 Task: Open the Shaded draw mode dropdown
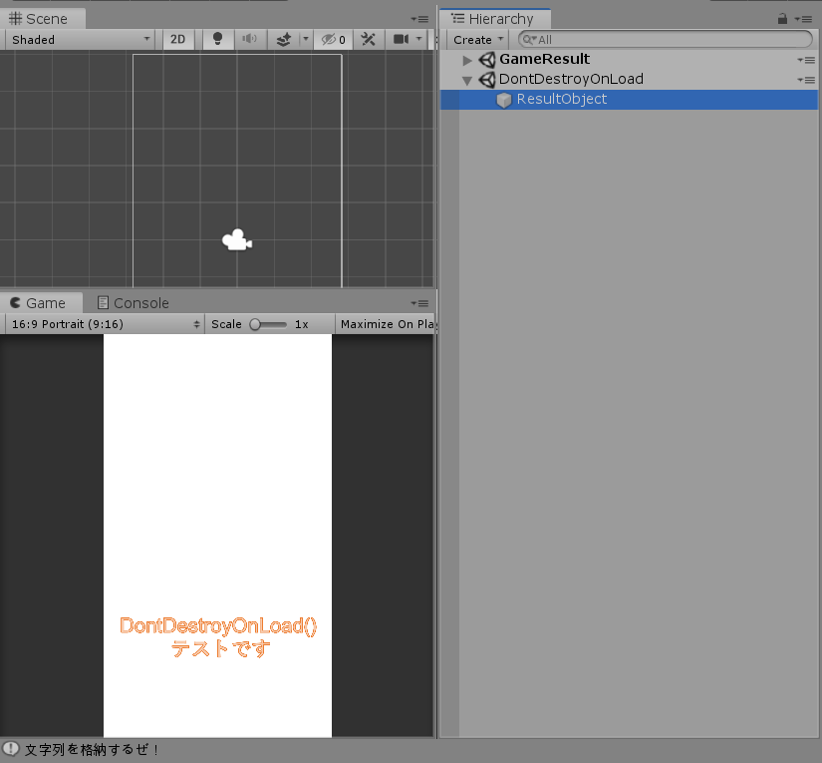(79, 39)
